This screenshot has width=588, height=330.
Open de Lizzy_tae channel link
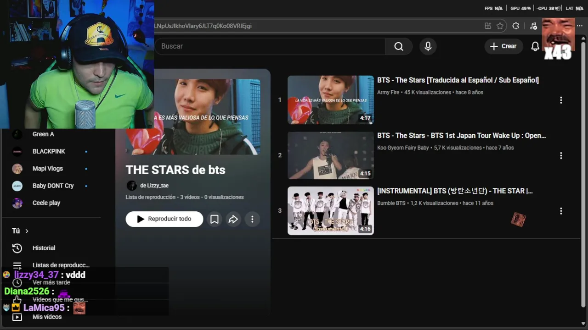(x=154, y=186)
